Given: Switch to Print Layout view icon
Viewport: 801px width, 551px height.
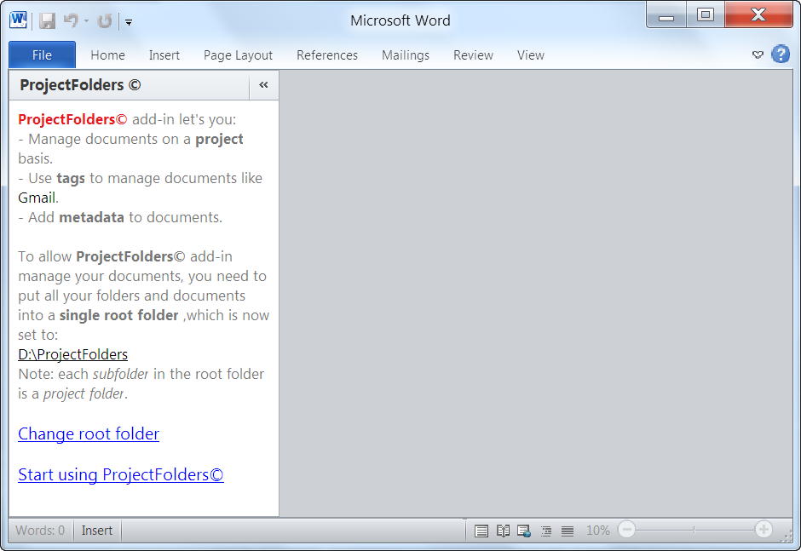Looking at the screenshot, I should point(481,531).
